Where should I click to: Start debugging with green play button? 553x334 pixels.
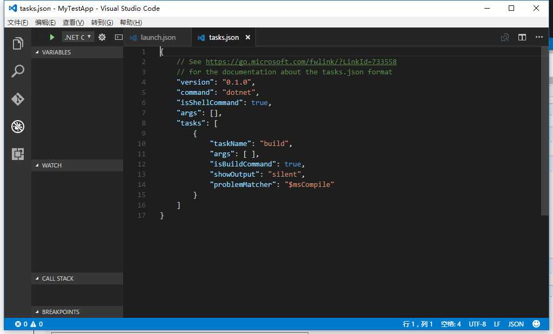[x=52, y=37]
